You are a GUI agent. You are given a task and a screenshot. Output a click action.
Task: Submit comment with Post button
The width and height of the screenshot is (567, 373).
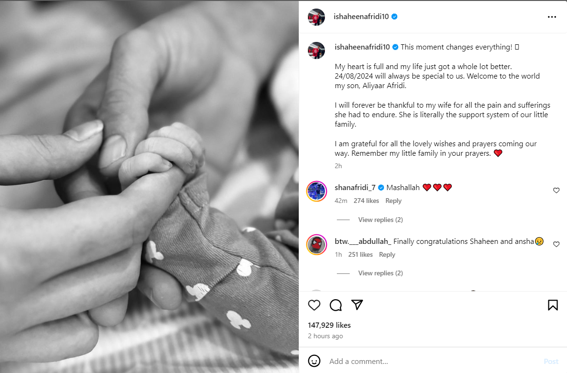(x=551, y=362)
